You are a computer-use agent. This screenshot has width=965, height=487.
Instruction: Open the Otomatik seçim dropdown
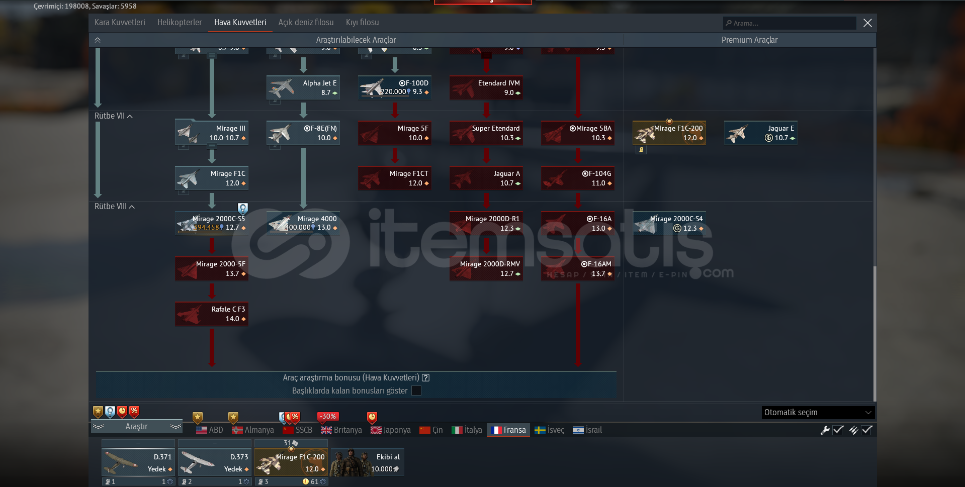pyautogui.click(x=818, y=413)
